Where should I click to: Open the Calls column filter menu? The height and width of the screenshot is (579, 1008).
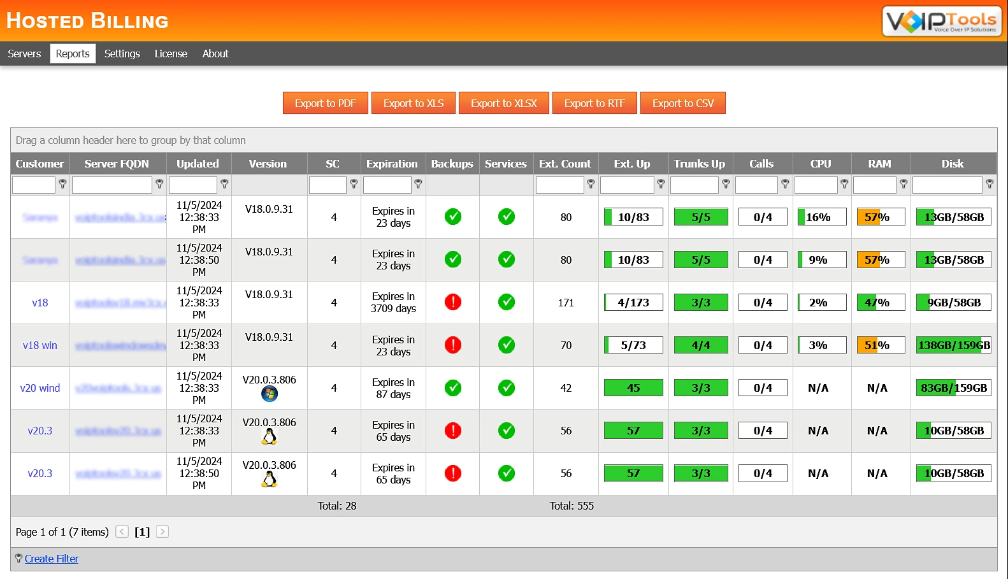point(785,184)
